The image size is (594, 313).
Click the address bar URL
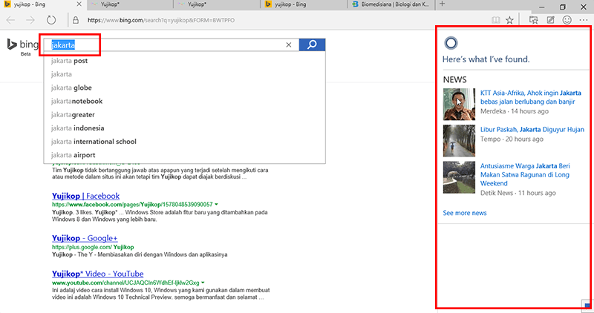tap(161, 21)
